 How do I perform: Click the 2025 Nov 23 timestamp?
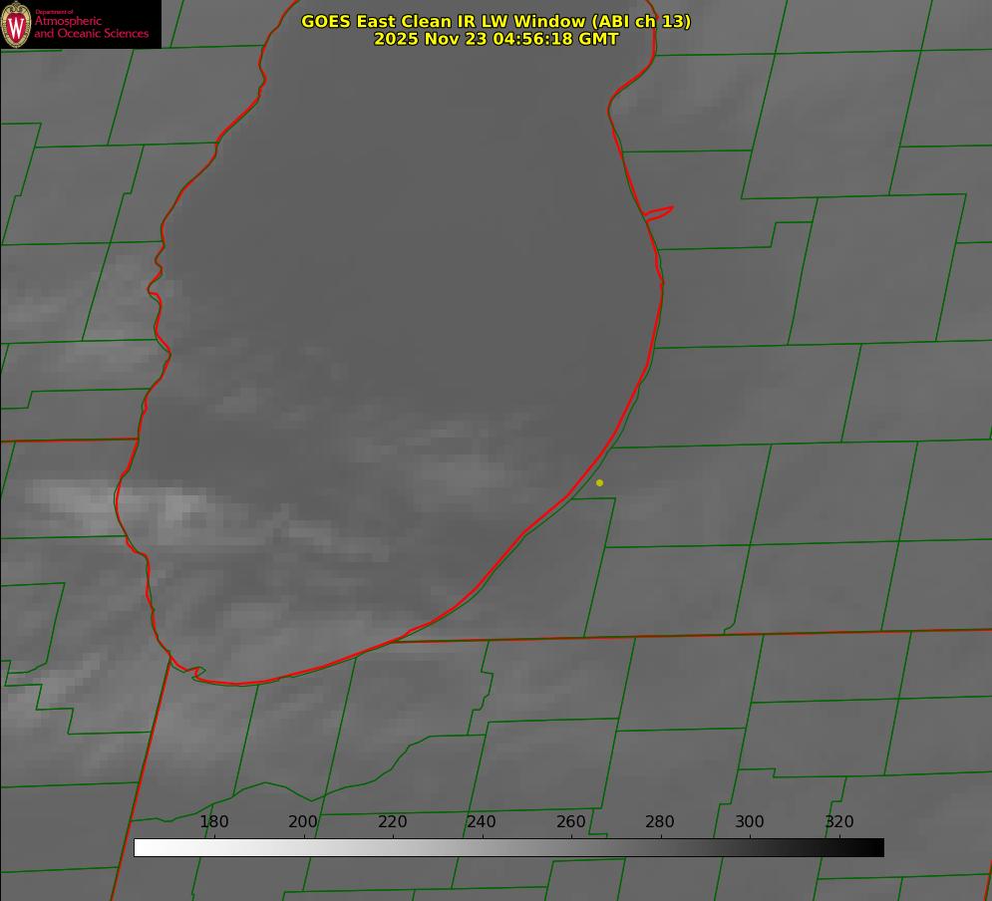496,39
